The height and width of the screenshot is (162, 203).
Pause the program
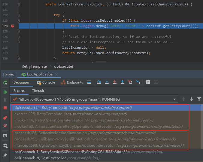(5, 100)
